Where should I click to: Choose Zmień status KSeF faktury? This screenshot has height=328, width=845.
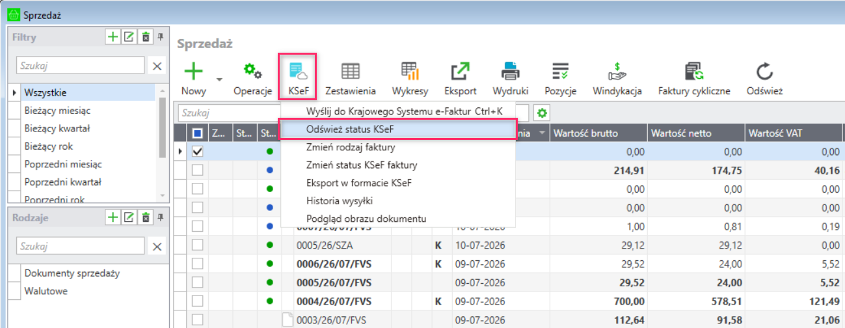[x=398, y=165]
